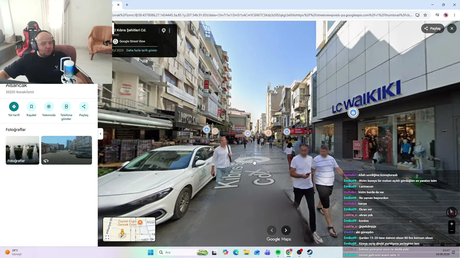Zoom out with the minus button
Image resolution: width=460 pixels, height=258 pixels.
coord(452,231)
